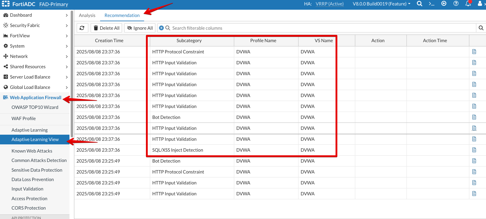Viewport: 486px width, 219px height.
Task: Click the add filter plus icon
Action: 161,28
